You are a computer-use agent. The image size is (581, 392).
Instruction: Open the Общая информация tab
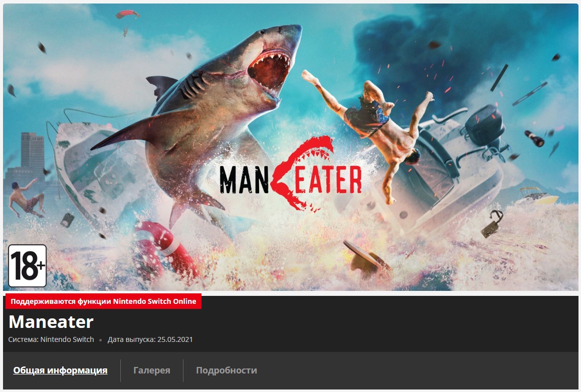pyautogui.click(x=60, y=370)
